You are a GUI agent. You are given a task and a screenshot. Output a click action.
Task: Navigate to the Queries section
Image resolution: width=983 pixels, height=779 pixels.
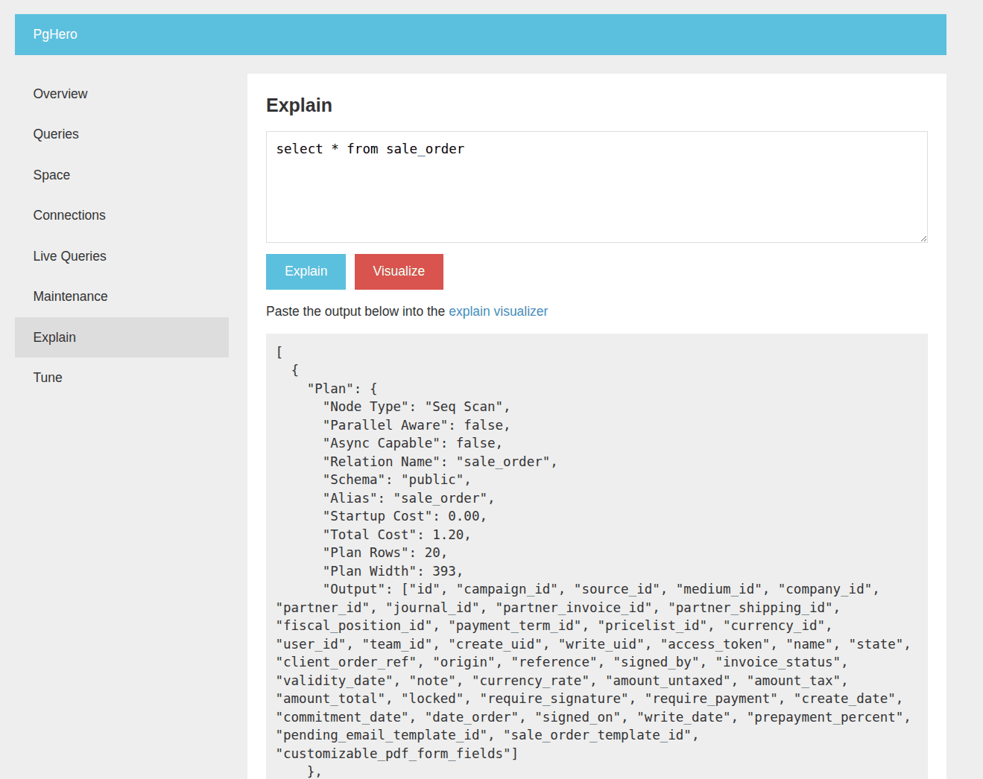click(56, 134)
